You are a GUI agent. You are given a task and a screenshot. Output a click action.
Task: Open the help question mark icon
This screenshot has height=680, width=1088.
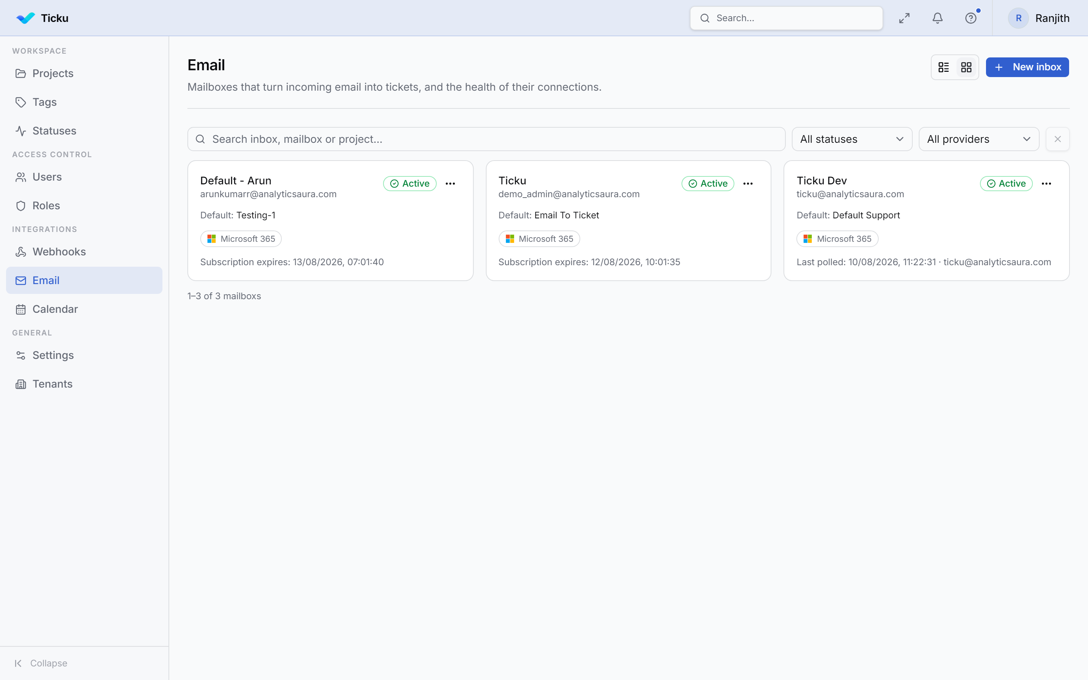point(971,18)
